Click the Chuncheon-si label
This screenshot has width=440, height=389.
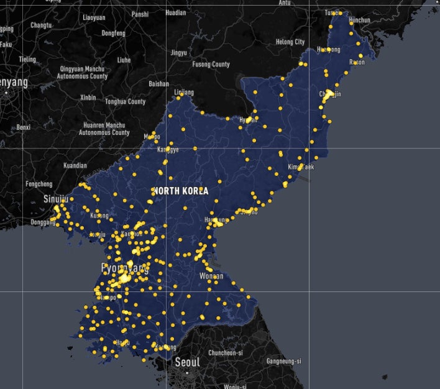click(x=226, y=353)
